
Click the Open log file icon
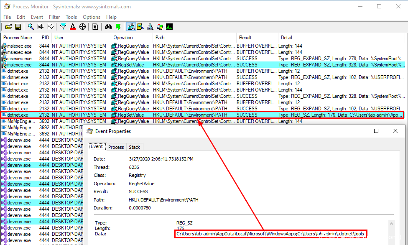8,27
